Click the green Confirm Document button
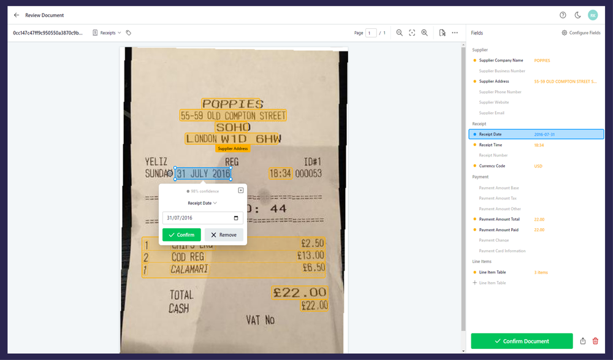613x360 pixels. pyautogui.click(x=522, y=341)
